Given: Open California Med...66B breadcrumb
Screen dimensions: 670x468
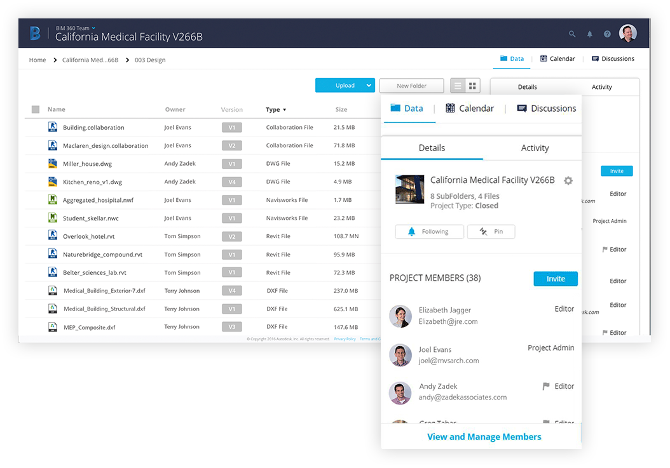Looking at the screenshot, I should point(90,60).
